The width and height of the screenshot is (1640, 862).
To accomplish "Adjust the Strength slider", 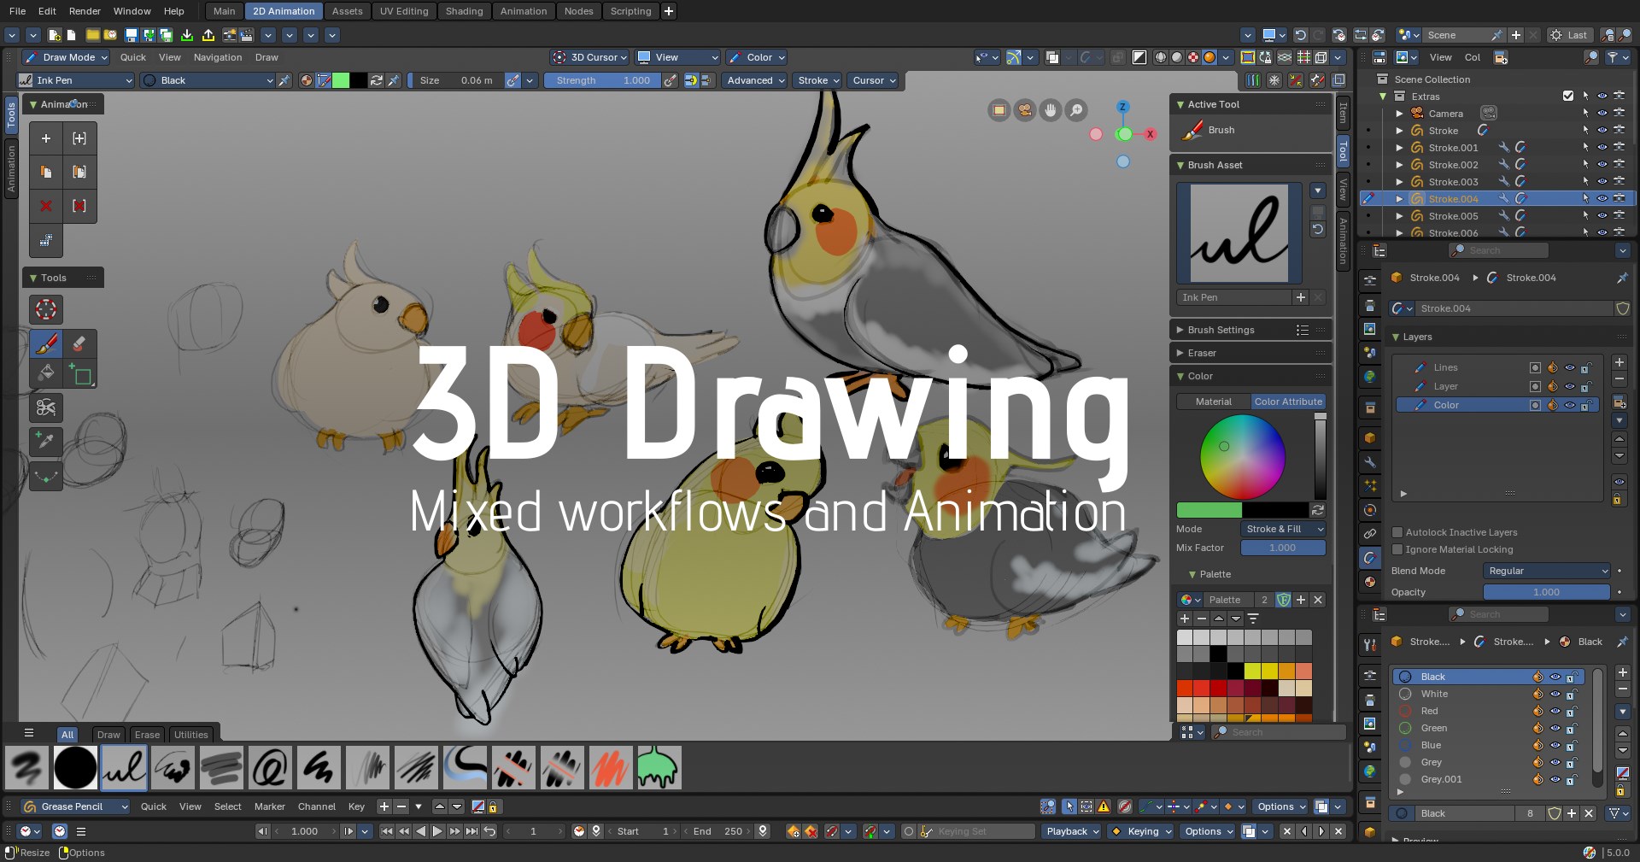I will point(601,80).
